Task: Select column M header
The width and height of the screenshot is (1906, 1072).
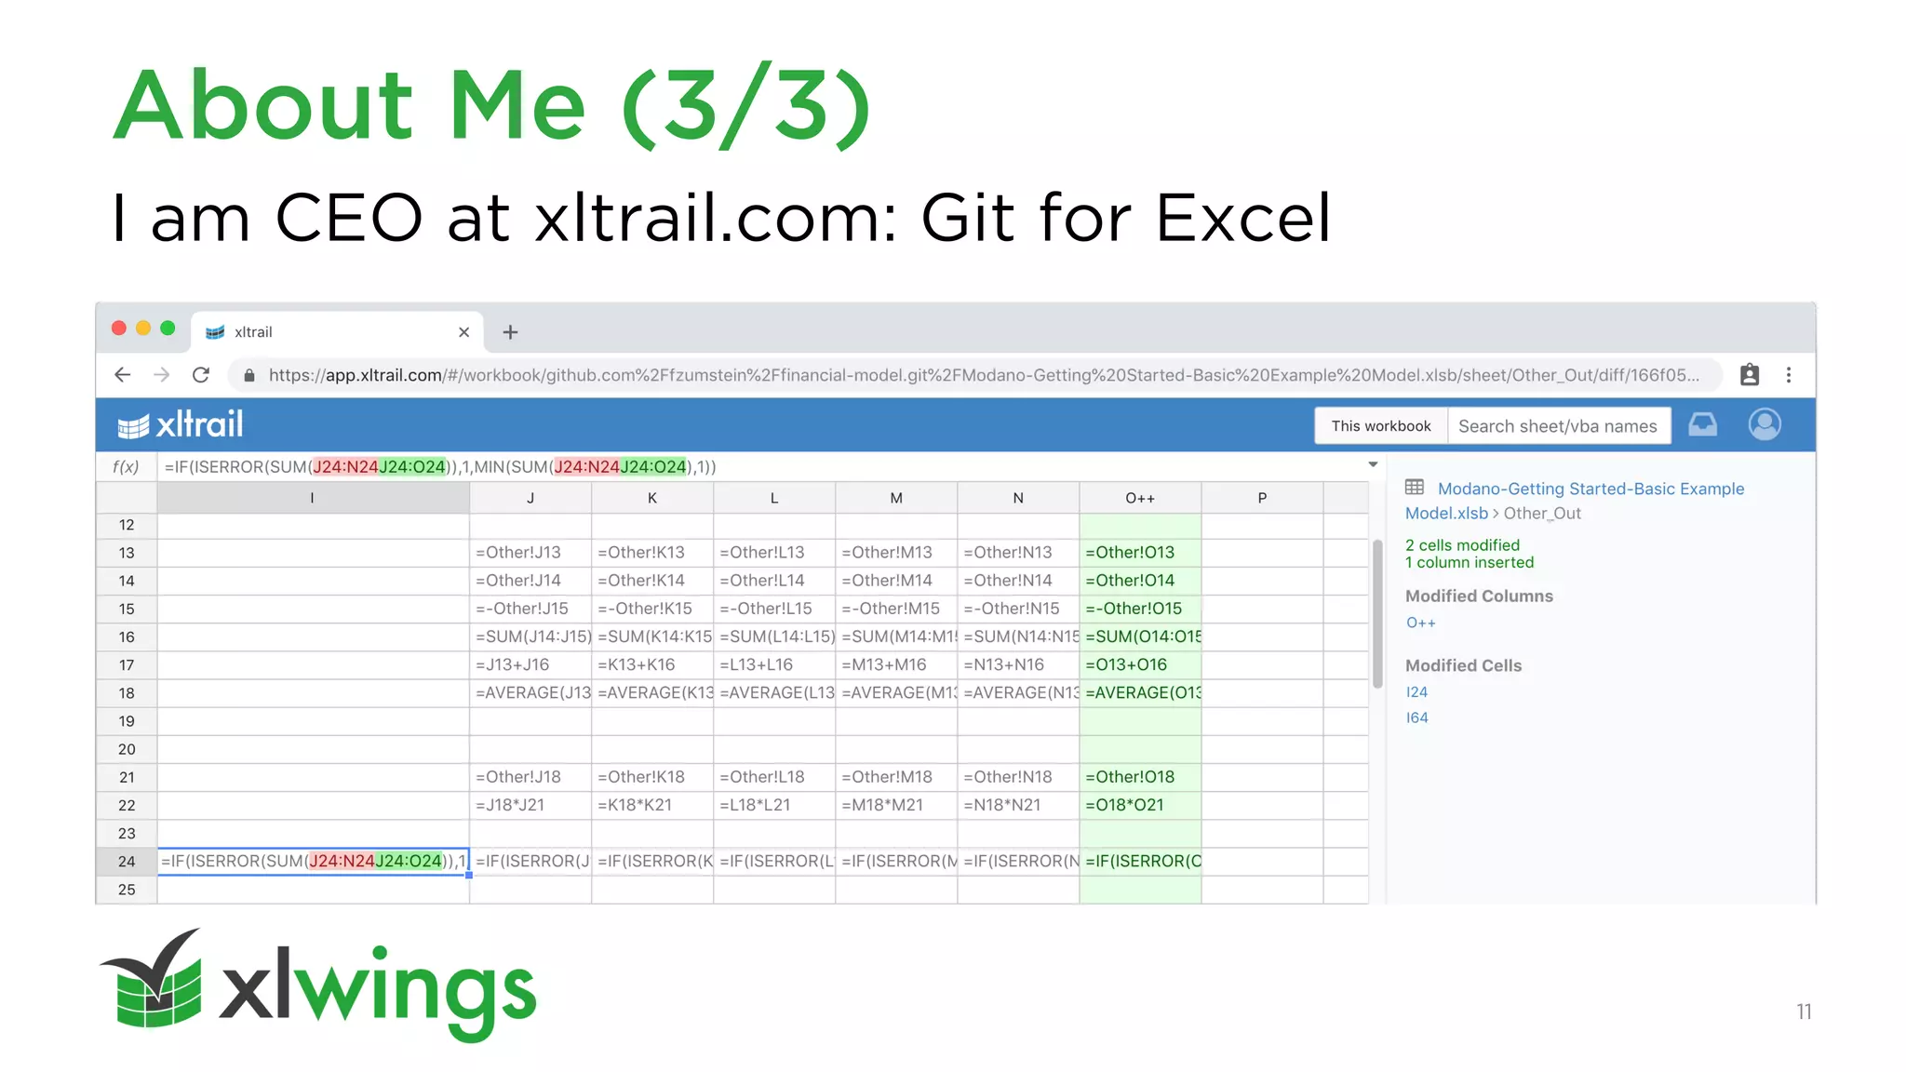Action: click(x=896, y=498)
